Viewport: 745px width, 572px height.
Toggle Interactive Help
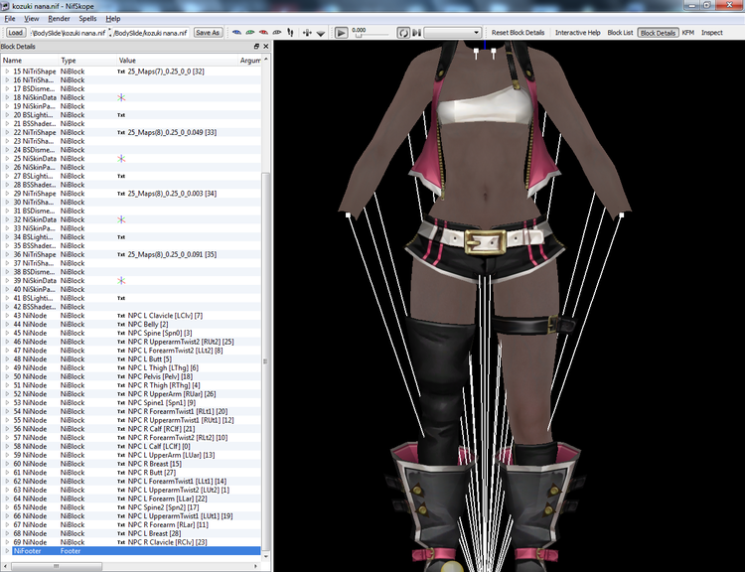(x=578, y=33)
